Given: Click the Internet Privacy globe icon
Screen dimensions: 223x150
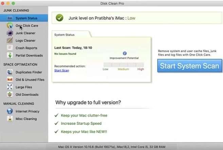Looking at the screenshot, I should pos(10,111).
